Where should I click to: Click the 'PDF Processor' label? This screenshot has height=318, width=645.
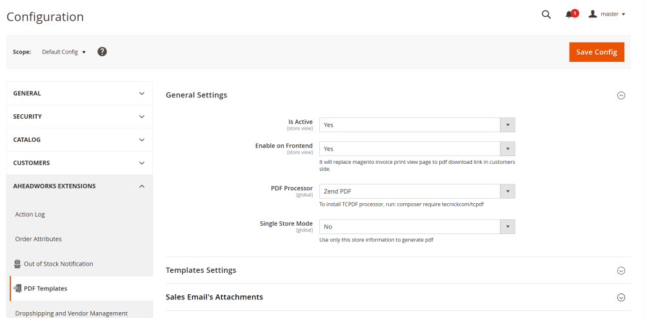point(292,188)
